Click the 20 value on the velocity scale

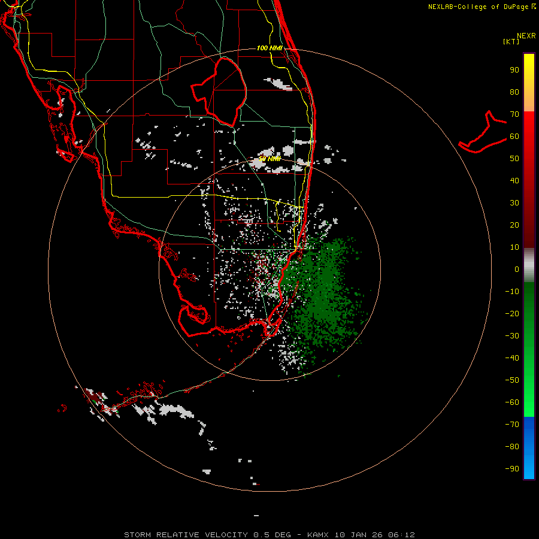(x=514, y=225)
